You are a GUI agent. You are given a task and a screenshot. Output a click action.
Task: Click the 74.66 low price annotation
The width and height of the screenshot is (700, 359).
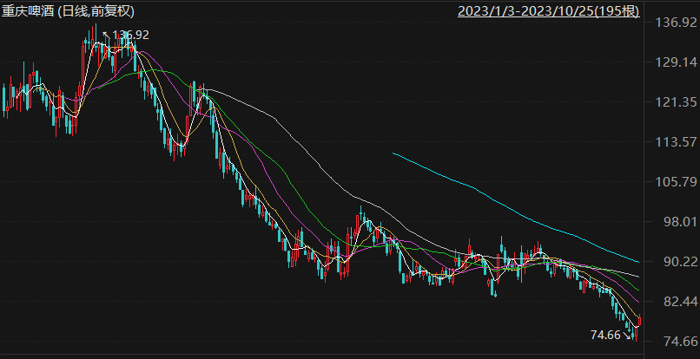tap(605, 335)
